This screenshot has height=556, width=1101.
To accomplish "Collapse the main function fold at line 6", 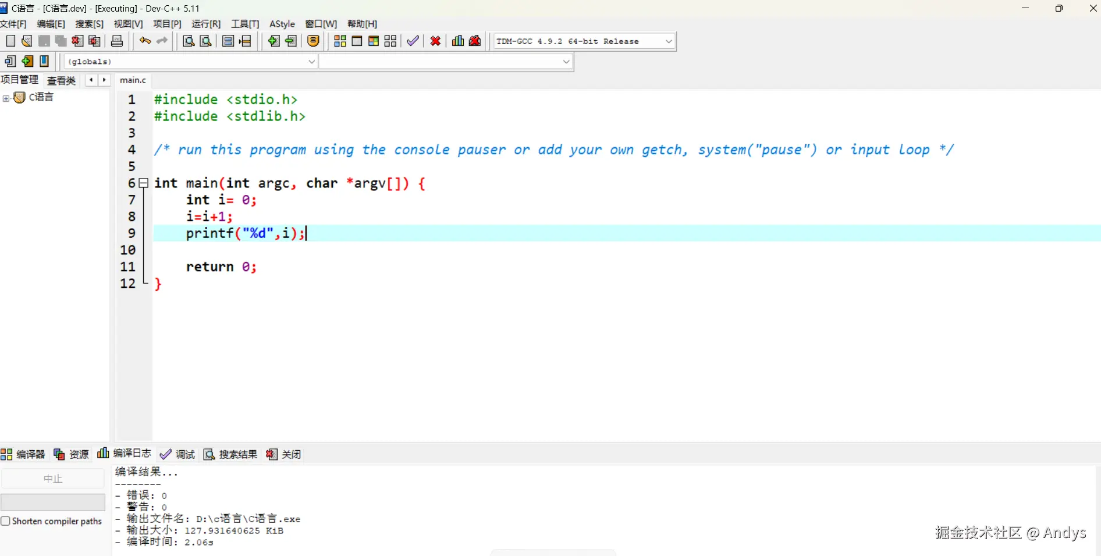I will 144,183.
